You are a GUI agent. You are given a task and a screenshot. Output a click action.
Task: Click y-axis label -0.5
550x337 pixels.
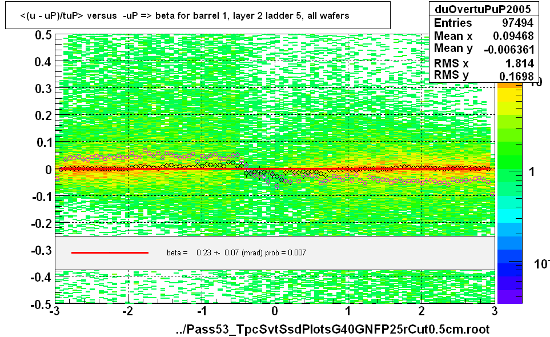click(42, 304)
